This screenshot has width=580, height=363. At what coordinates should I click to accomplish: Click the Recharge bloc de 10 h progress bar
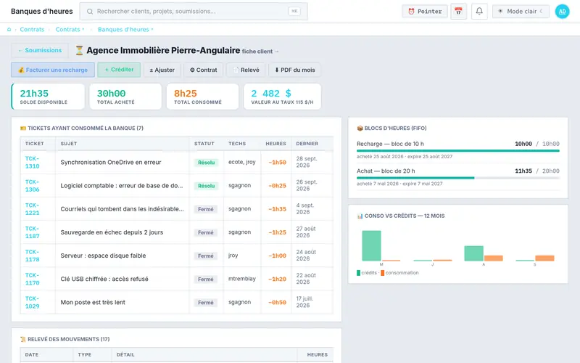[458, 151]
